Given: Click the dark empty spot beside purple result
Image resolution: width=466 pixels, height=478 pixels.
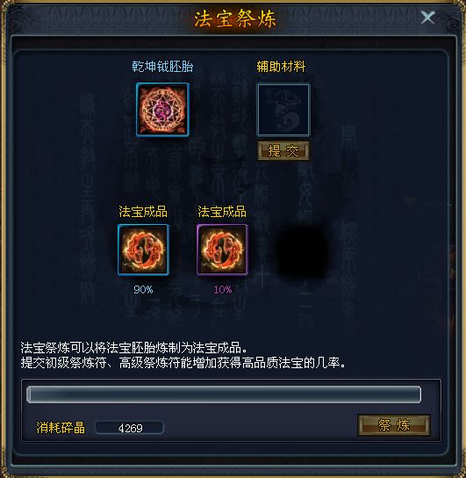Looking at the screenshot, I should 302,250.
